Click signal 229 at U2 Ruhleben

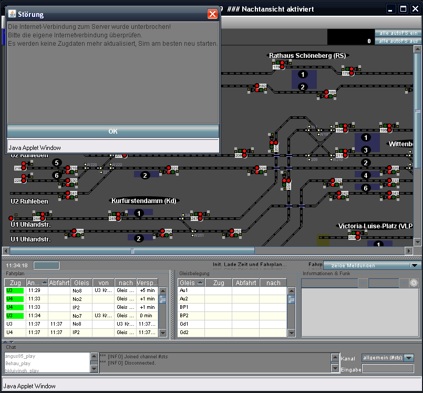pyautogui.click(x=23, y=178)
